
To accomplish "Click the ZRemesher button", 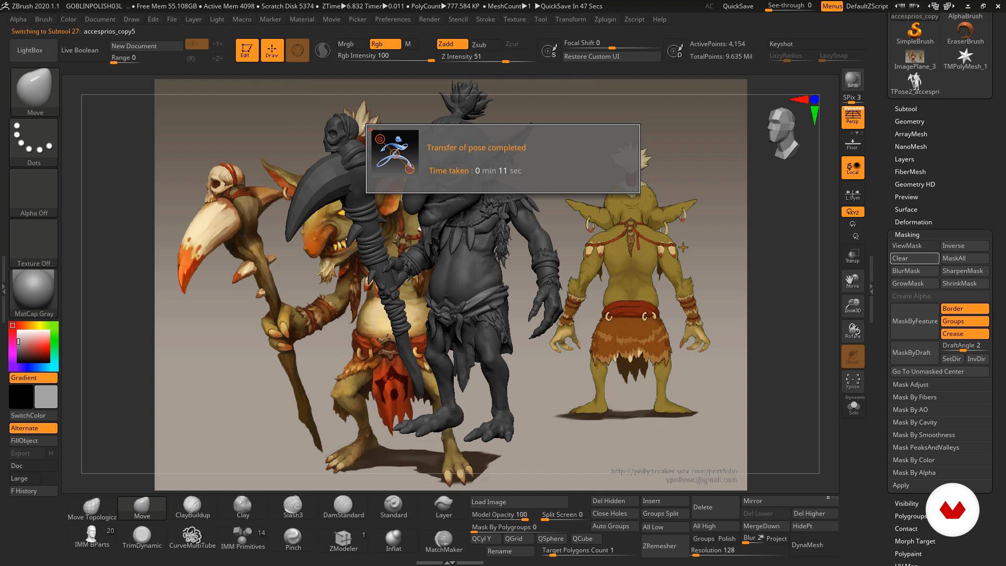I will [665, 546].
